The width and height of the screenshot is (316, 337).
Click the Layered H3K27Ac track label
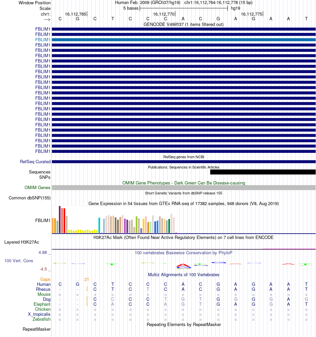[22, 242]
